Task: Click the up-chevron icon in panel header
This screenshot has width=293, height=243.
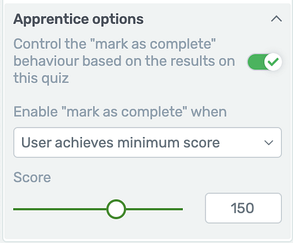Action: click(x=277, y=19)
